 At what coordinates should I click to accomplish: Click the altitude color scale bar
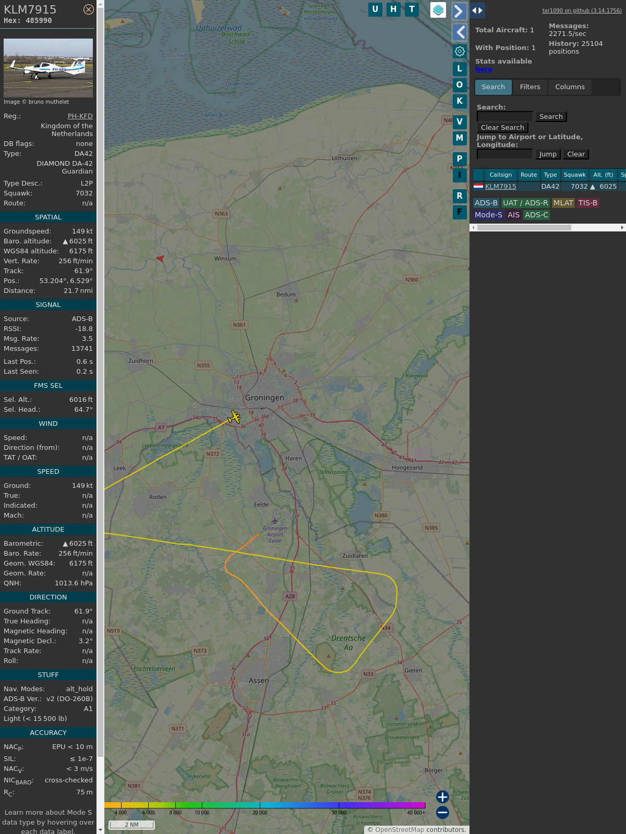[x=265, y=805]
